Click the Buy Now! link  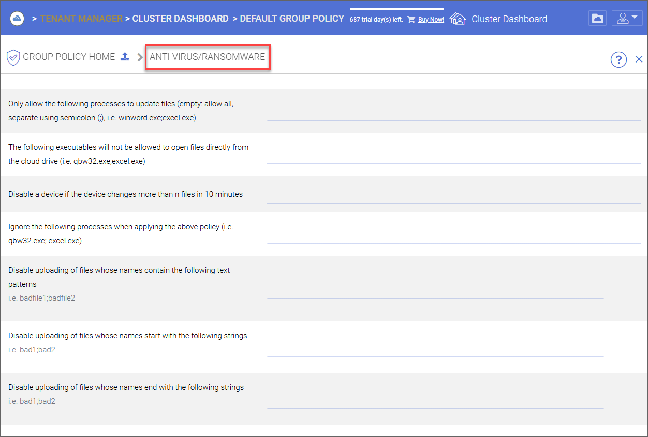(x=431, y=20)
